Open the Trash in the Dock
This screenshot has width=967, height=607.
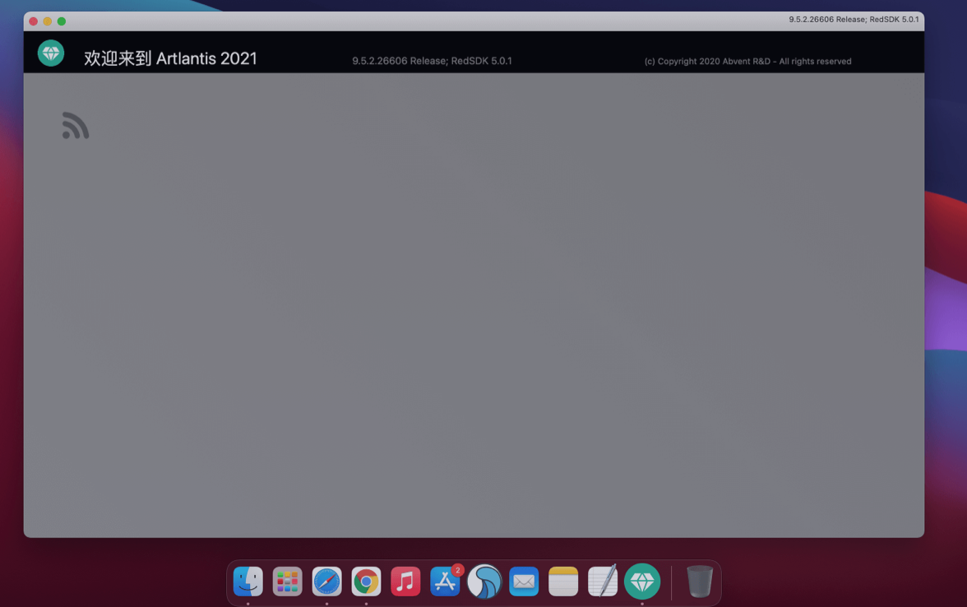click(x=700, y=582)
